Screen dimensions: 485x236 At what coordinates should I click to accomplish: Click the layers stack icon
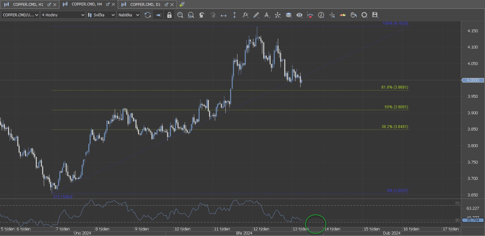click(x=289, y=15)
